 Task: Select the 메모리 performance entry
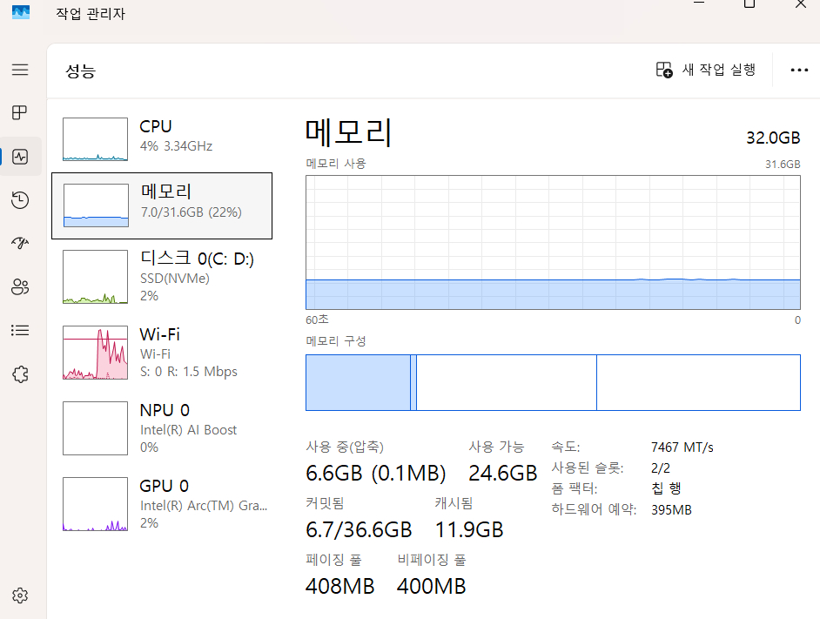[x=165, y=205]
